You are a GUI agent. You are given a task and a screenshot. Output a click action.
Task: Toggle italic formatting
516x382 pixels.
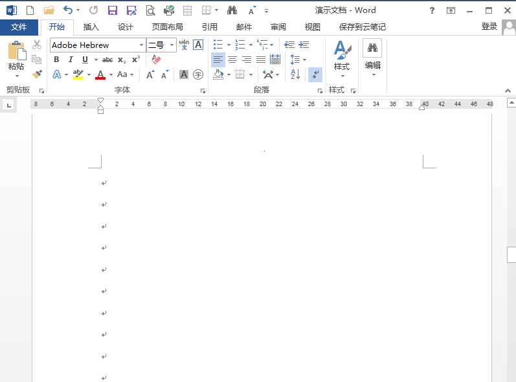[x=71, y=60]
